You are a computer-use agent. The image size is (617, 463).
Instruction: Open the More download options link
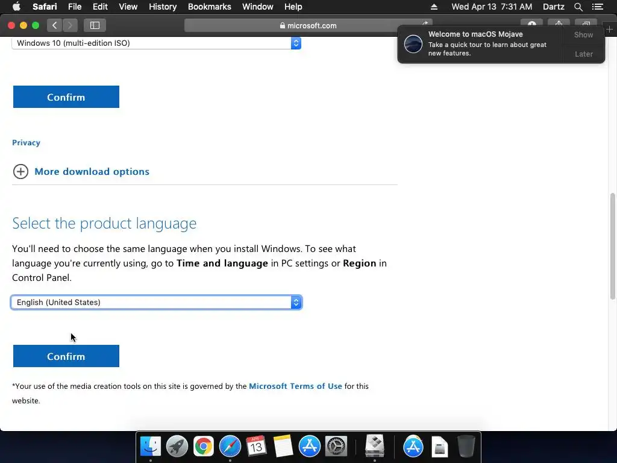92,172
